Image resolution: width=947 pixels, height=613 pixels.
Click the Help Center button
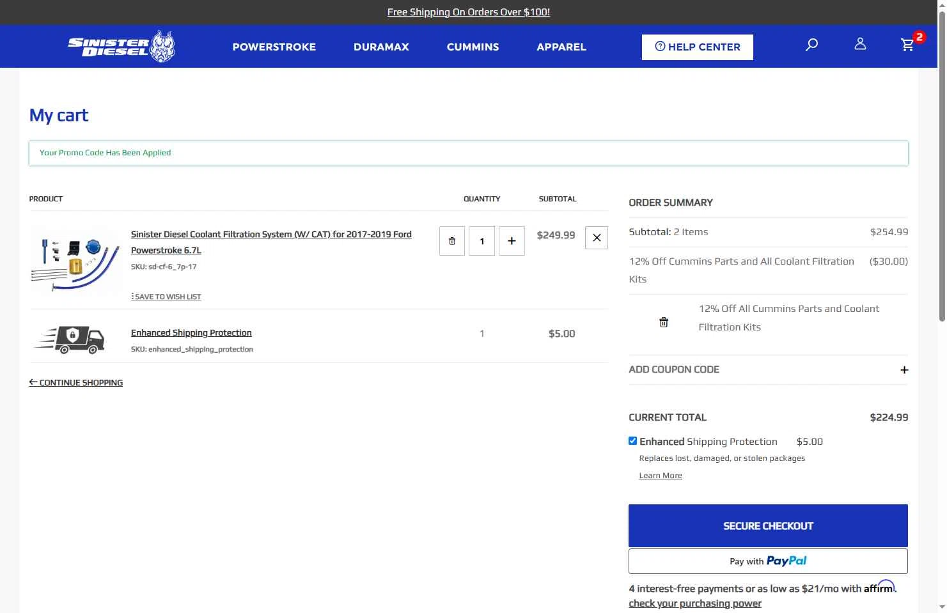[x=698, y=47]
